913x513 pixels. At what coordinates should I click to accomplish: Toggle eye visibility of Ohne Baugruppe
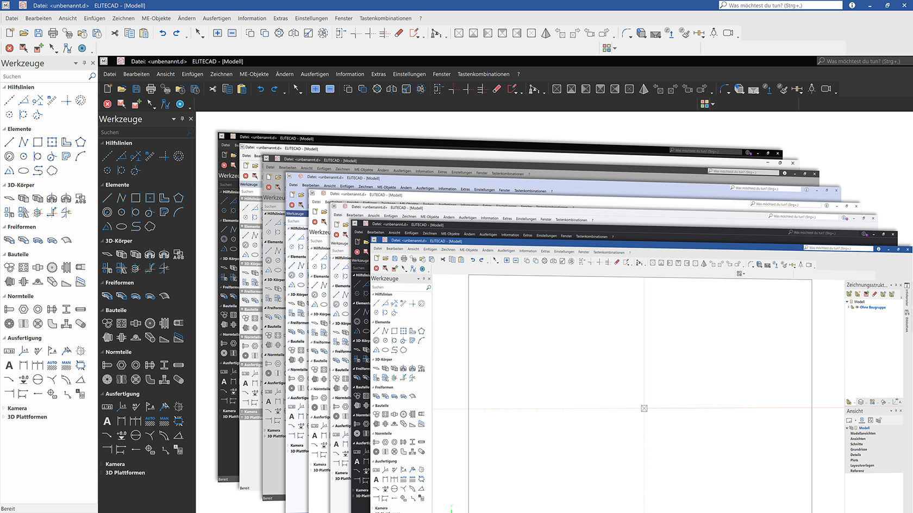[857, 307]
